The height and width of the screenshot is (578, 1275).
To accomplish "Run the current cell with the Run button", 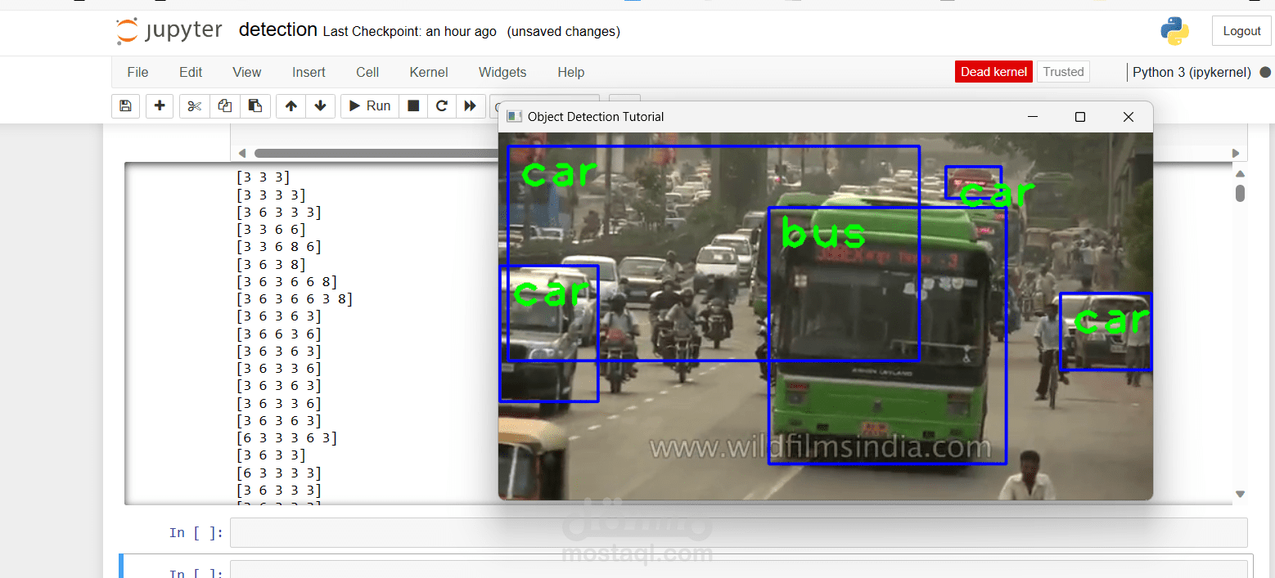I will [370, 106].
